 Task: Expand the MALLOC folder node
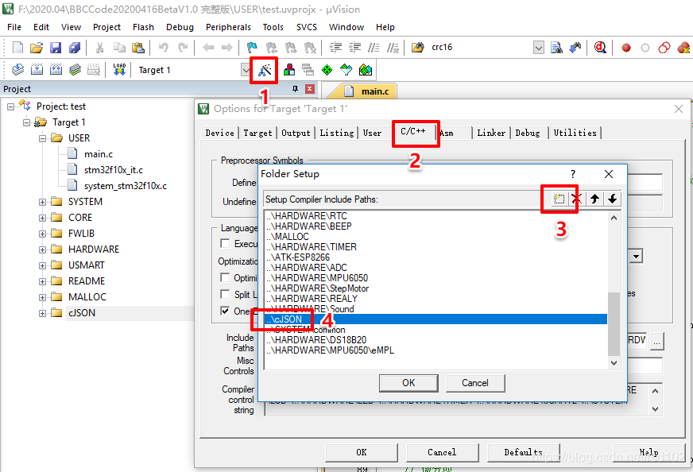tap(42, 297)
